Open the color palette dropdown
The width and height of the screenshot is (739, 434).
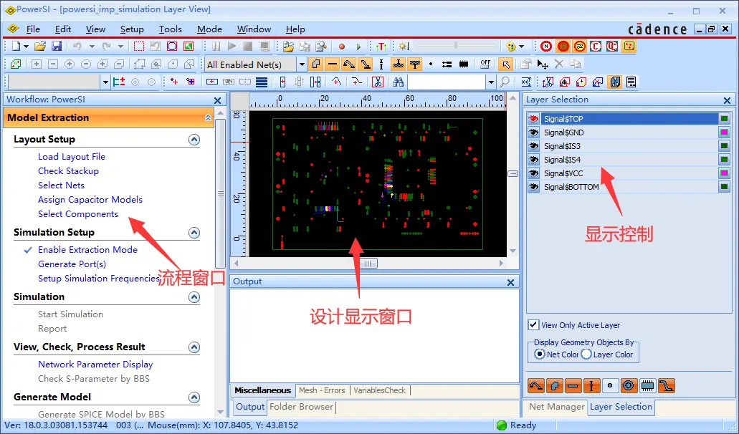pyautogui.click(x=521, y=46)
